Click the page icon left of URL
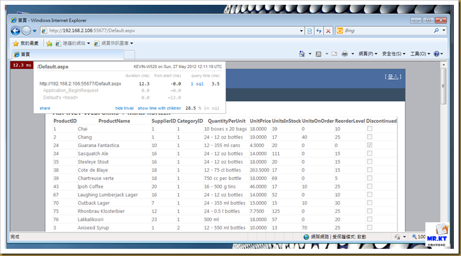Image resolution: width=461 pixels, height=256 pixels. [44, 31]
